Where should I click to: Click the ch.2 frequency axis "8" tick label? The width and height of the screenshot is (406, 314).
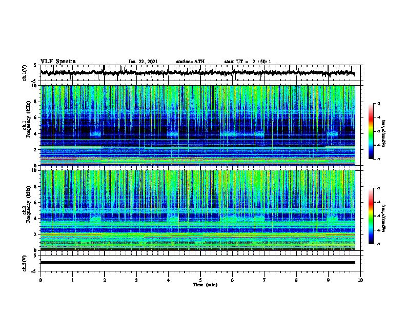tap(36, 187)
